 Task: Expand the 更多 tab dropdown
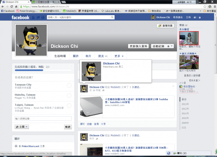pos(119,56)
